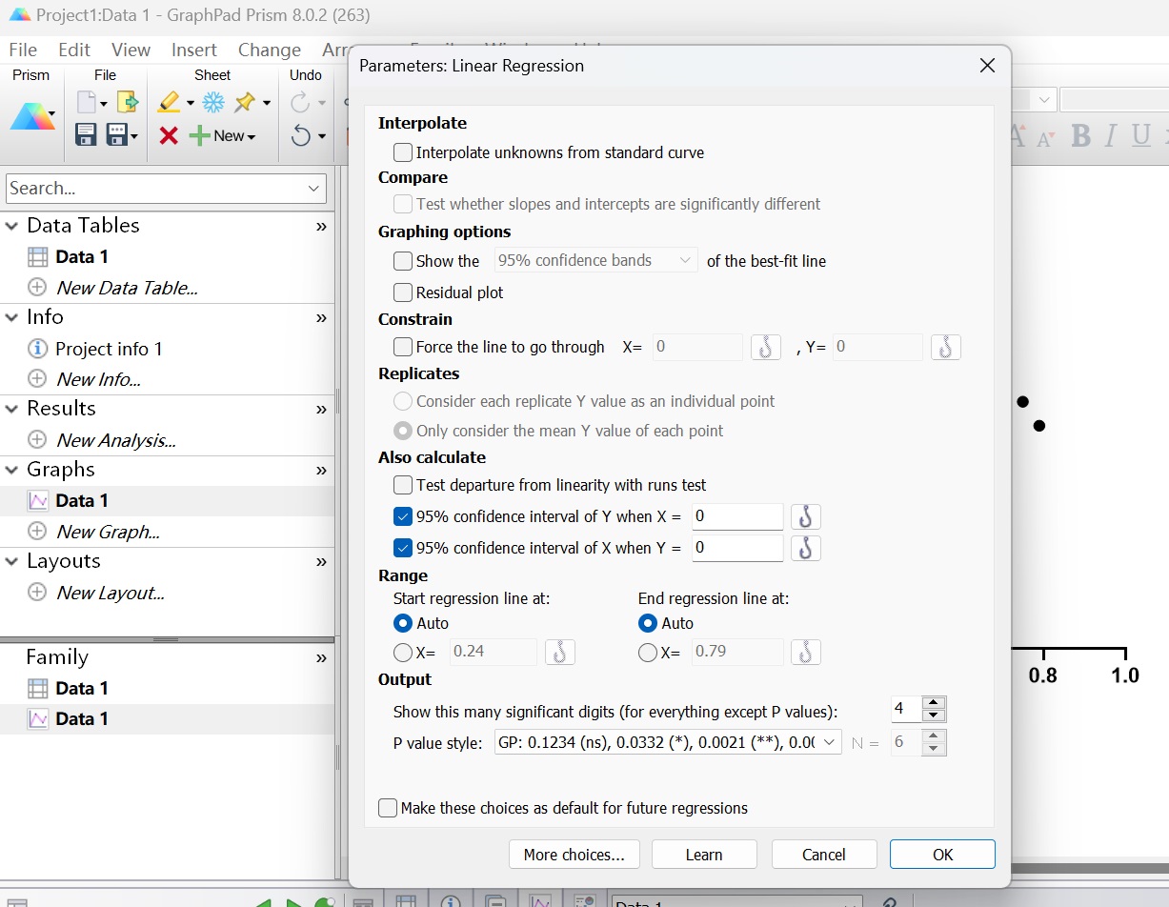The image size is (1169, 907).
Task: Click the red X delete sheet icon
Action: 169,135
